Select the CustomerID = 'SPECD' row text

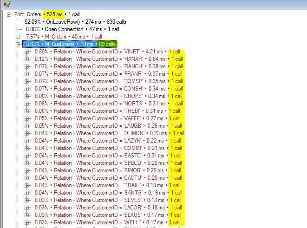(x=108, y=163)
